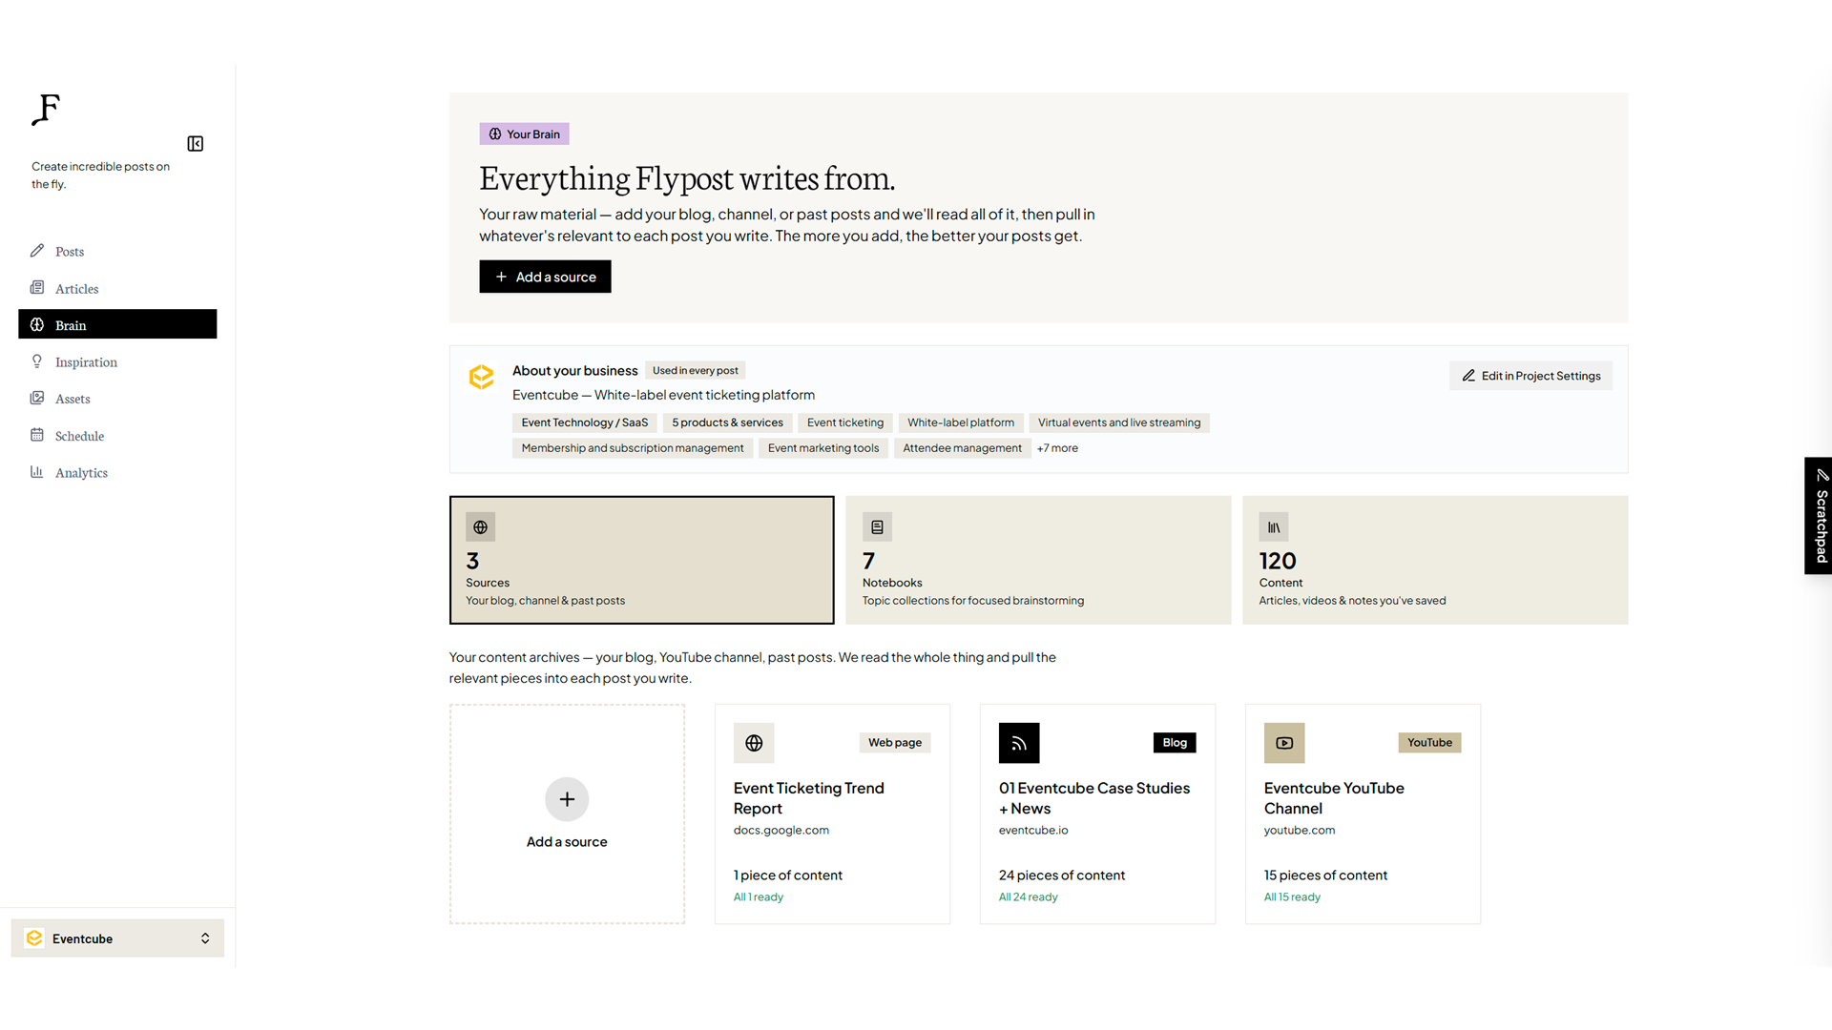Click the About your business heading
Viewport: 1832px width, 1030px height.
pos(575,371)
